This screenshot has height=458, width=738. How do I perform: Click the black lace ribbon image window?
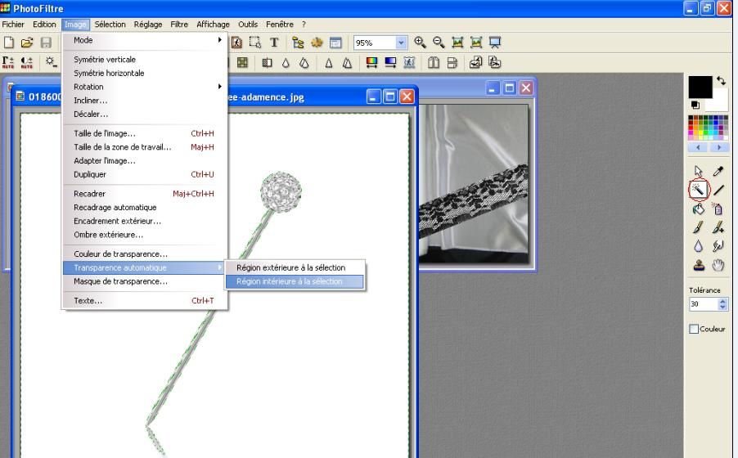474,183
